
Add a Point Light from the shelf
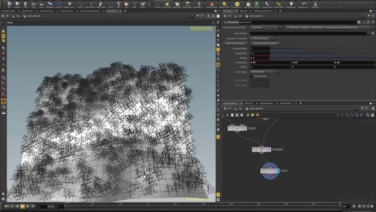pyautogui.click(x=167, y=5)
